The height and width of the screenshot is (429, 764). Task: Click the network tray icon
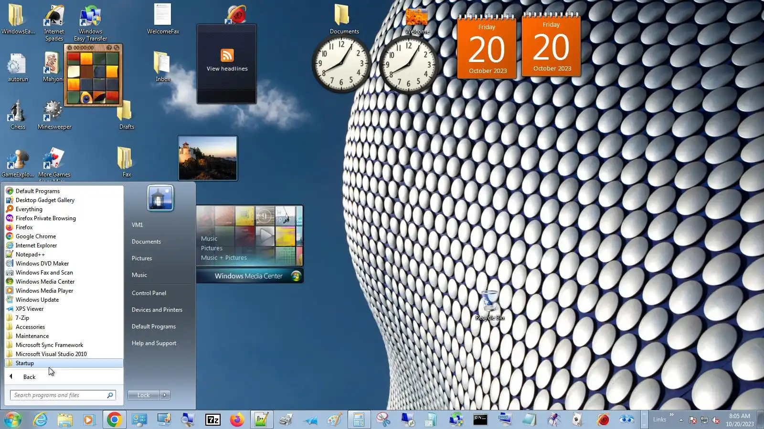(704, 420)
